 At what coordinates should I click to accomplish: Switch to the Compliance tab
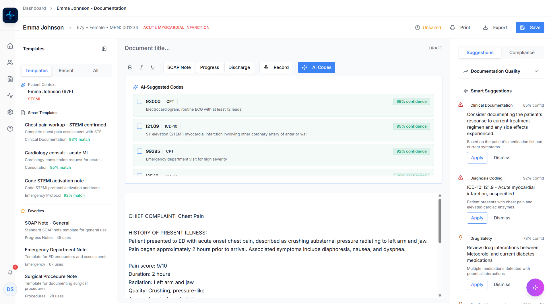click(x=522, y=52)
